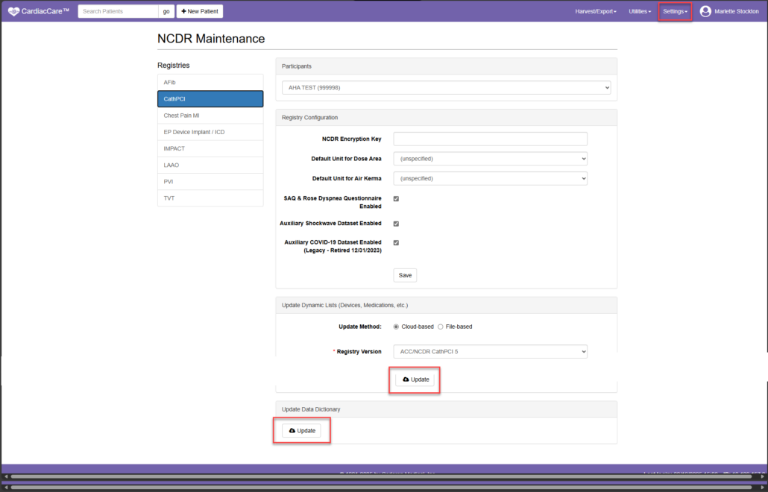Select the LAAO registry
This screenshot has height=492, width=768.
[x=210, y=165]
